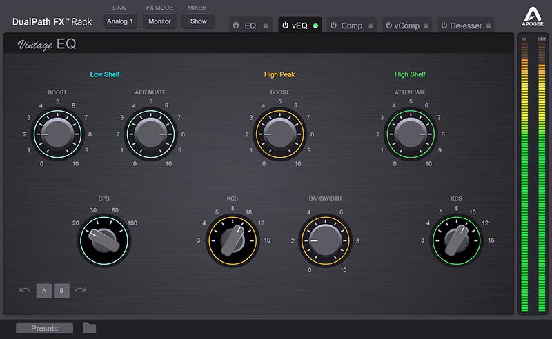Disable the vEQ power switch
The image size is (552, 339).
coord(284,25)
